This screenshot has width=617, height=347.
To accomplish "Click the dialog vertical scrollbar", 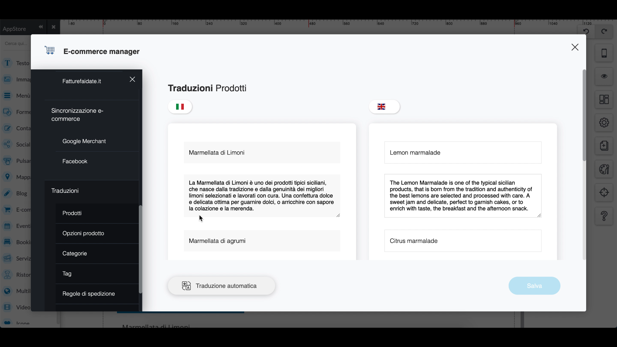I will pos(584,116).
